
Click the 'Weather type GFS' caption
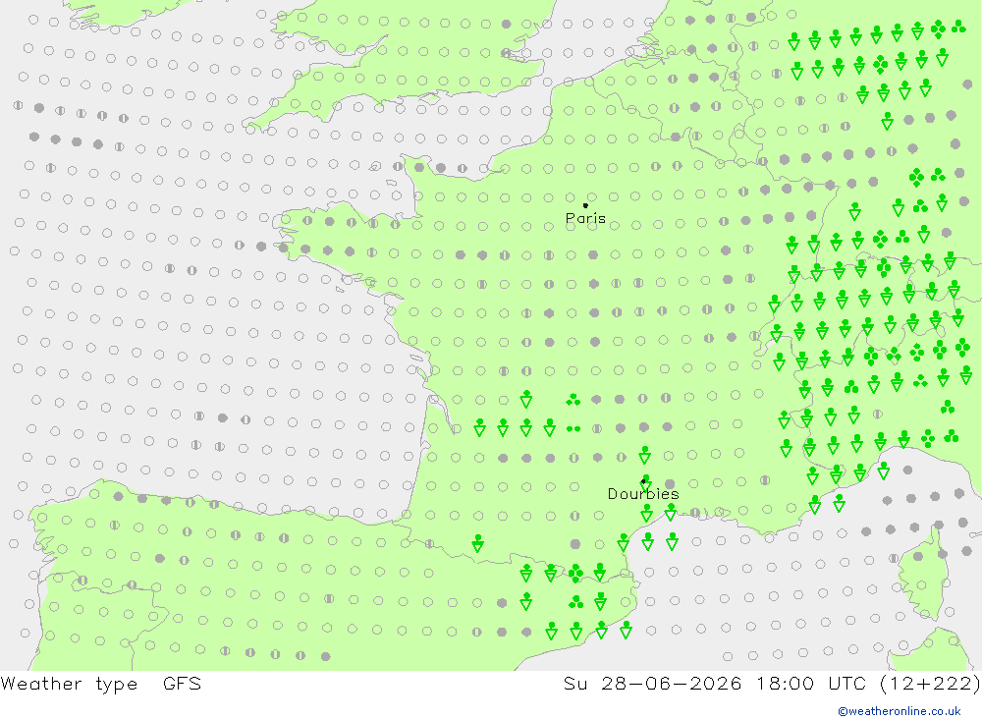[101, 684]
